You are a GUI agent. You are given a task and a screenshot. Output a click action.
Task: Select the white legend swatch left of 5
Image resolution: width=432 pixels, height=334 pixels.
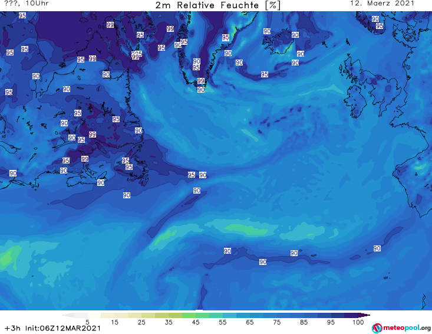tap(81, 315)
